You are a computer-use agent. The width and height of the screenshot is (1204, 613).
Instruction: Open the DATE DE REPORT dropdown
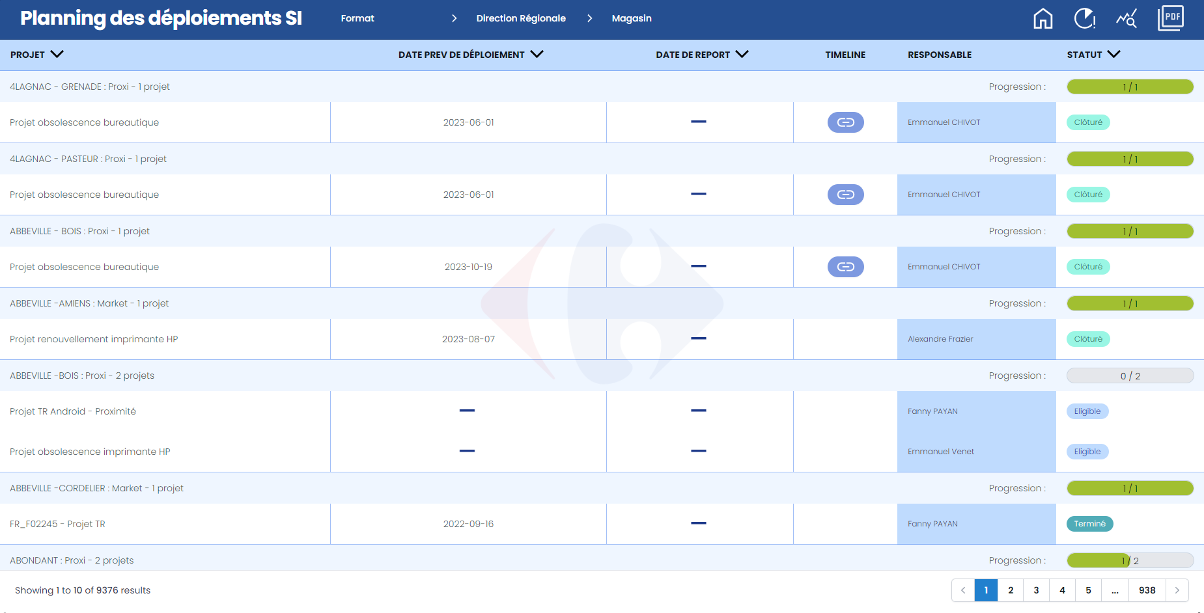(x=742, y=55)
